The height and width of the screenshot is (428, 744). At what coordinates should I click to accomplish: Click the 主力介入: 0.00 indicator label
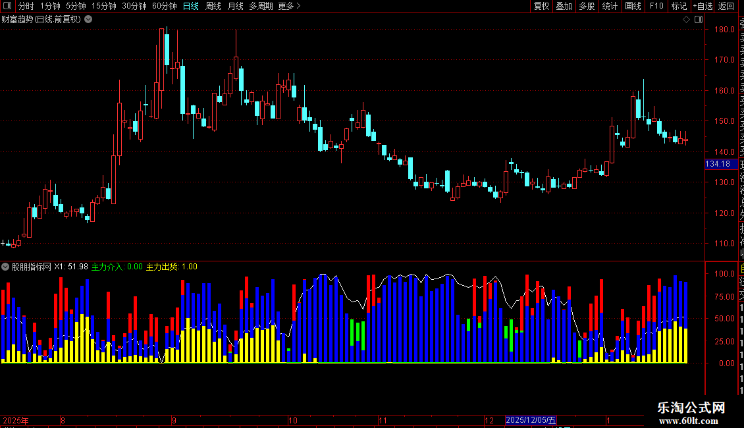pos(117,267)
